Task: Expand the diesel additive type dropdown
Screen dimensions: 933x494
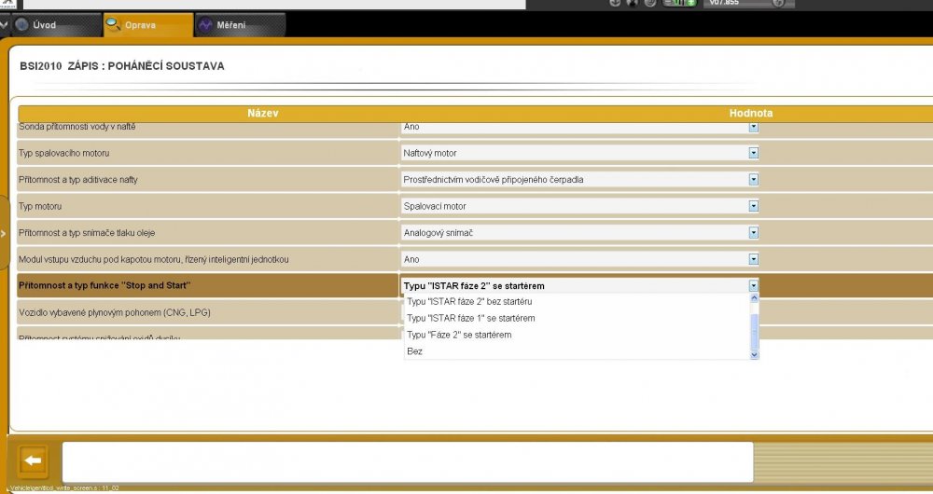Action: (753, 180)
